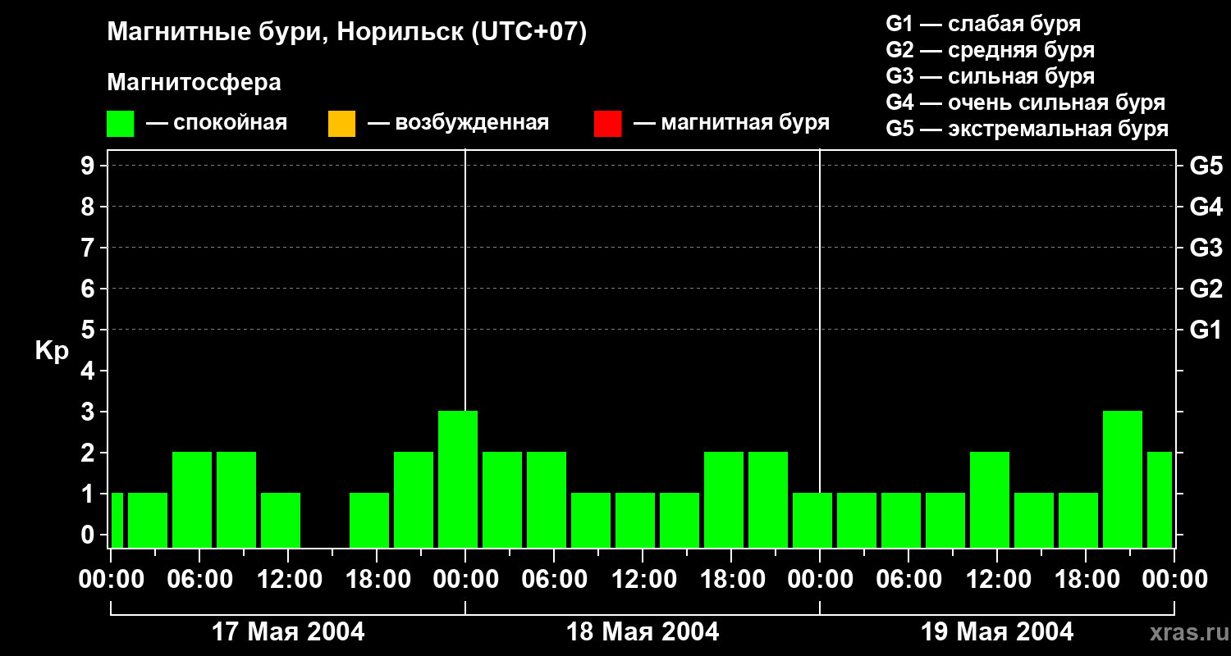Select the title 'Магнитные бури, Норильск (UTC+07)'
This screenshot has height=656, width=1231.
point(347,33)
